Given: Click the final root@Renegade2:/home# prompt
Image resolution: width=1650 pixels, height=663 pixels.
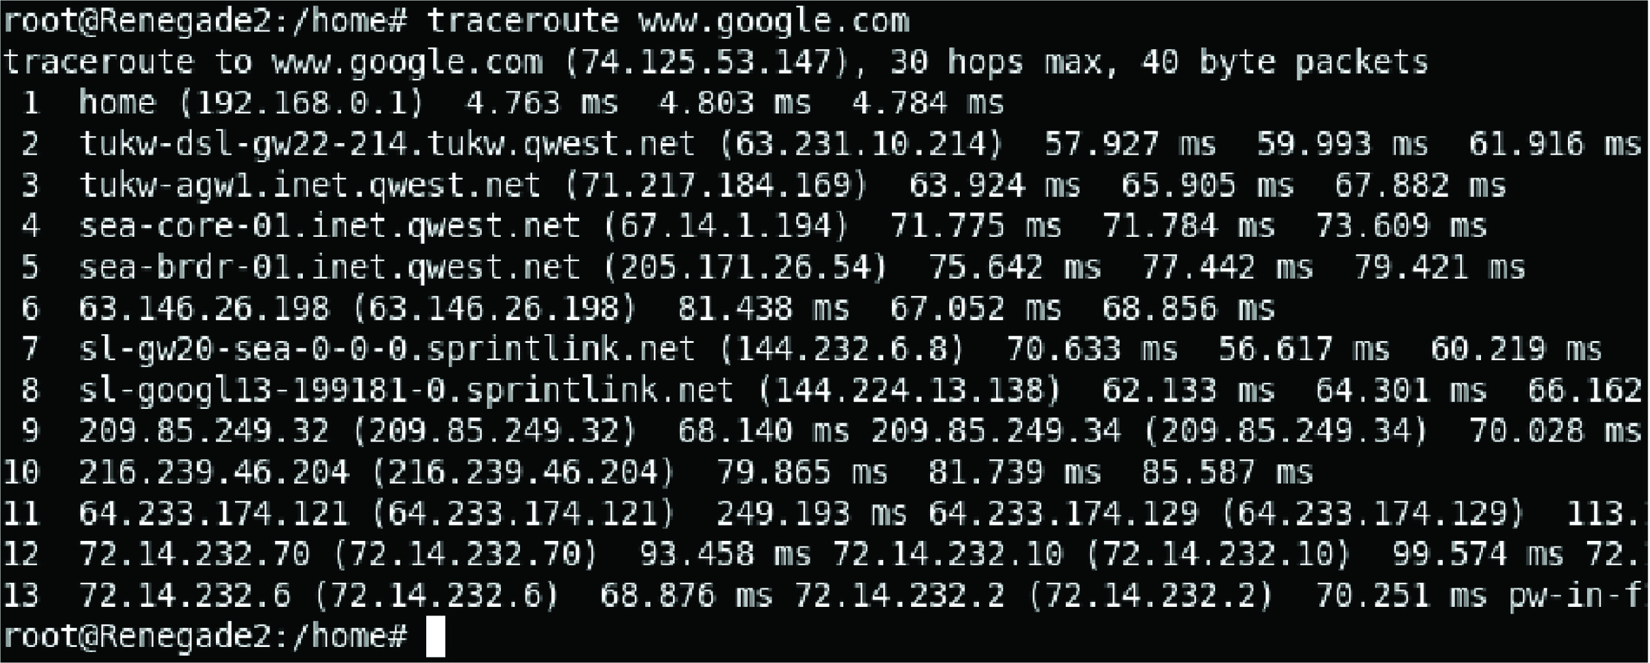Looking at the screenshot, I should pyautogui.click(x=205, y=636).
